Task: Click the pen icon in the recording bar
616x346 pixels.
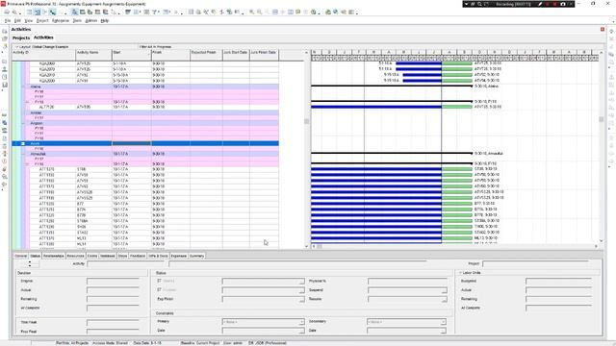Action: coord(541,4)
